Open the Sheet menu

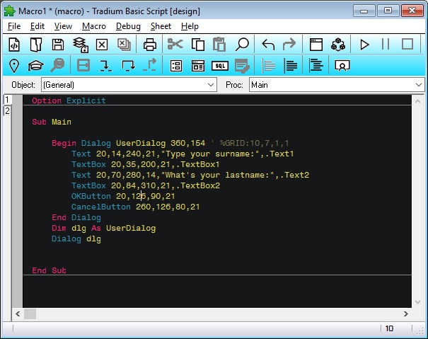161,26
